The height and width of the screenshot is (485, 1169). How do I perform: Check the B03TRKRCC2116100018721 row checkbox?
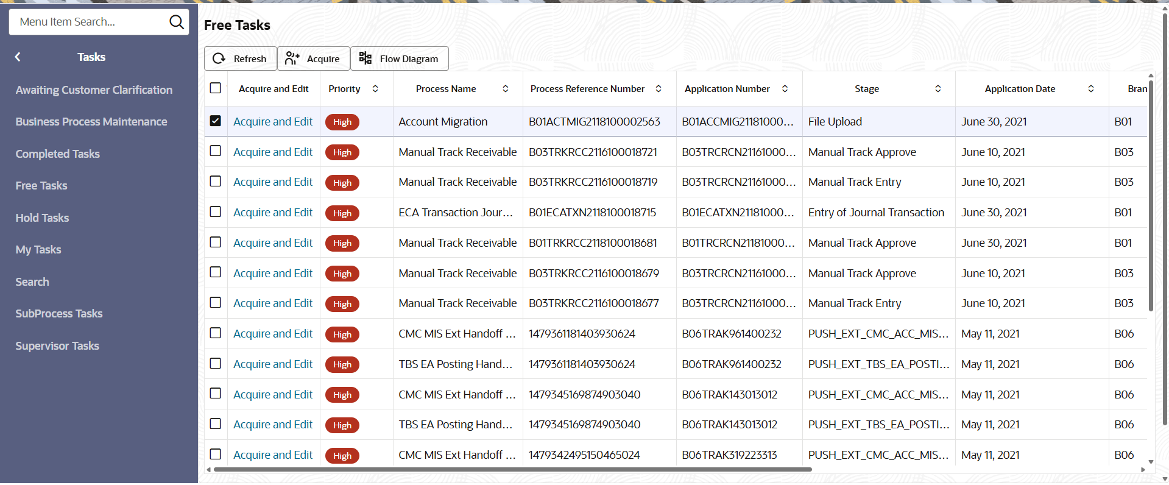(216, 150)
